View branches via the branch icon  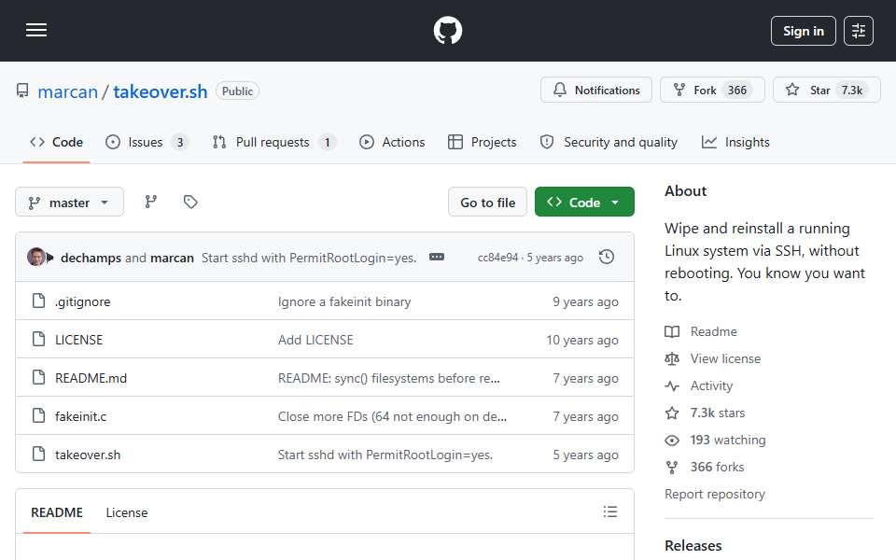[x=151, y=202]
